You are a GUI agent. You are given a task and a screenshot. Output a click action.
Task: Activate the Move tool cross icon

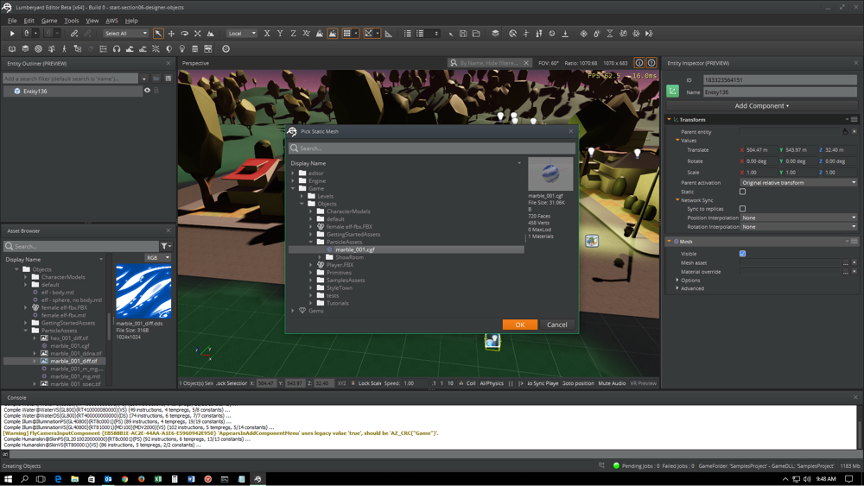171,34
